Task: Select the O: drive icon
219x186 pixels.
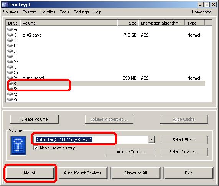Action: [x=10, y=72]
